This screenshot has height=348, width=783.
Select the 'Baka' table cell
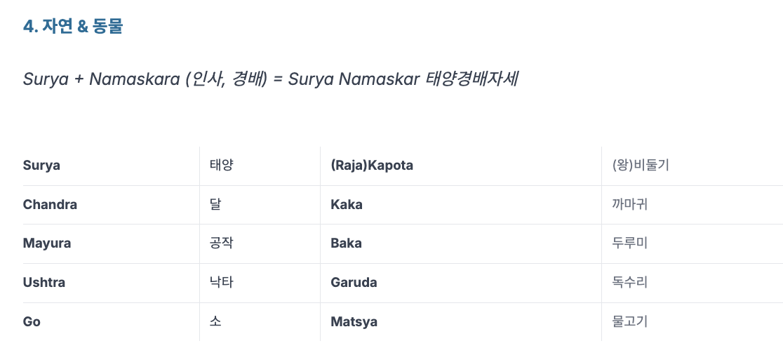coord(461,243)
